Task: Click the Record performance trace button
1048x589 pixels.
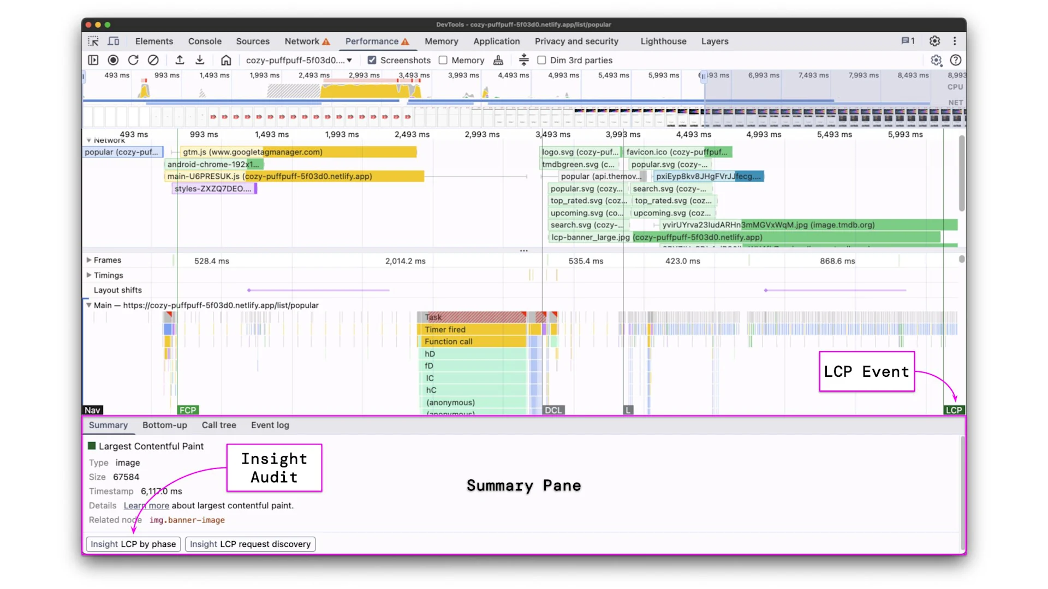Action: pyautogui.click(x=113, y=60)
